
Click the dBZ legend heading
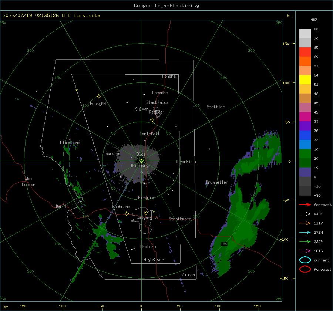(314, 20)
